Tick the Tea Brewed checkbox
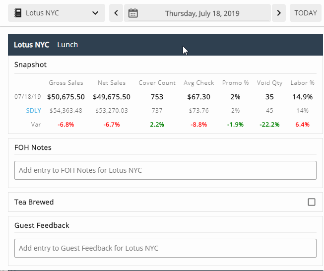This screenshot has width=324, height=271. coord(312,202)
